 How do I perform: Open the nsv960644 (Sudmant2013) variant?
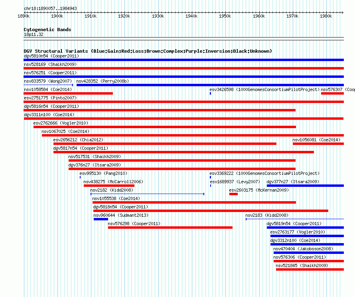tap(121, 215)
